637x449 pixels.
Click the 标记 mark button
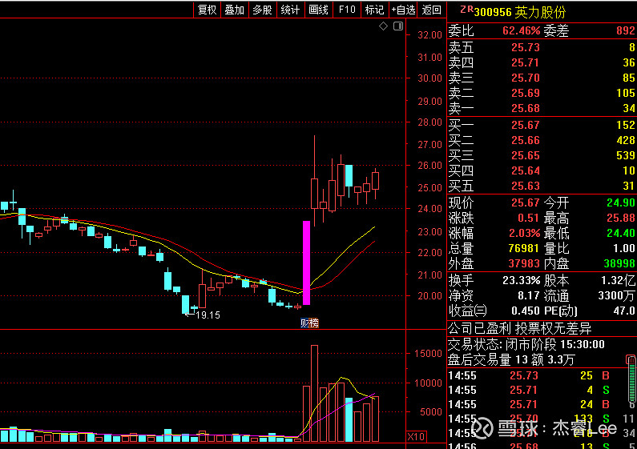click(x=374, y=10)
